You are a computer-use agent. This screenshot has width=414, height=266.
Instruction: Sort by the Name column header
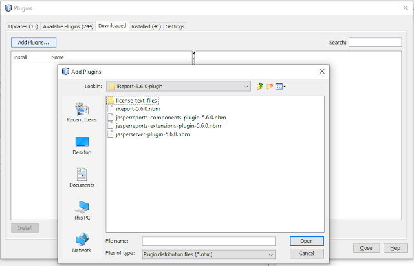[x=120, y=57]
